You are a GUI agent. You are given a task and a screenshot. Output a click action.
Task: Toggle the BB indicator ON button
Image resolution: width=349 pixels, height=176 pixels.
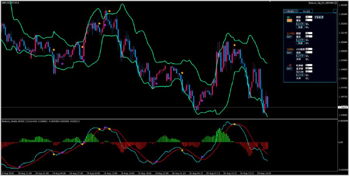289,21
